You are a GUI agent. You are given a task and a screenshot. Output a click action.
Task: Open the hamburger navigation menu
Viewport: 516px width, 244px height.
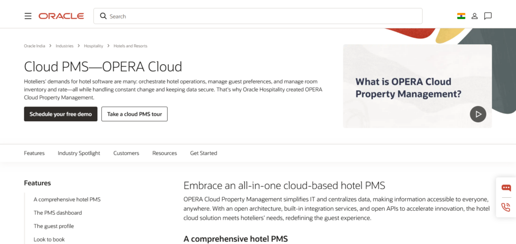[28, 16]
